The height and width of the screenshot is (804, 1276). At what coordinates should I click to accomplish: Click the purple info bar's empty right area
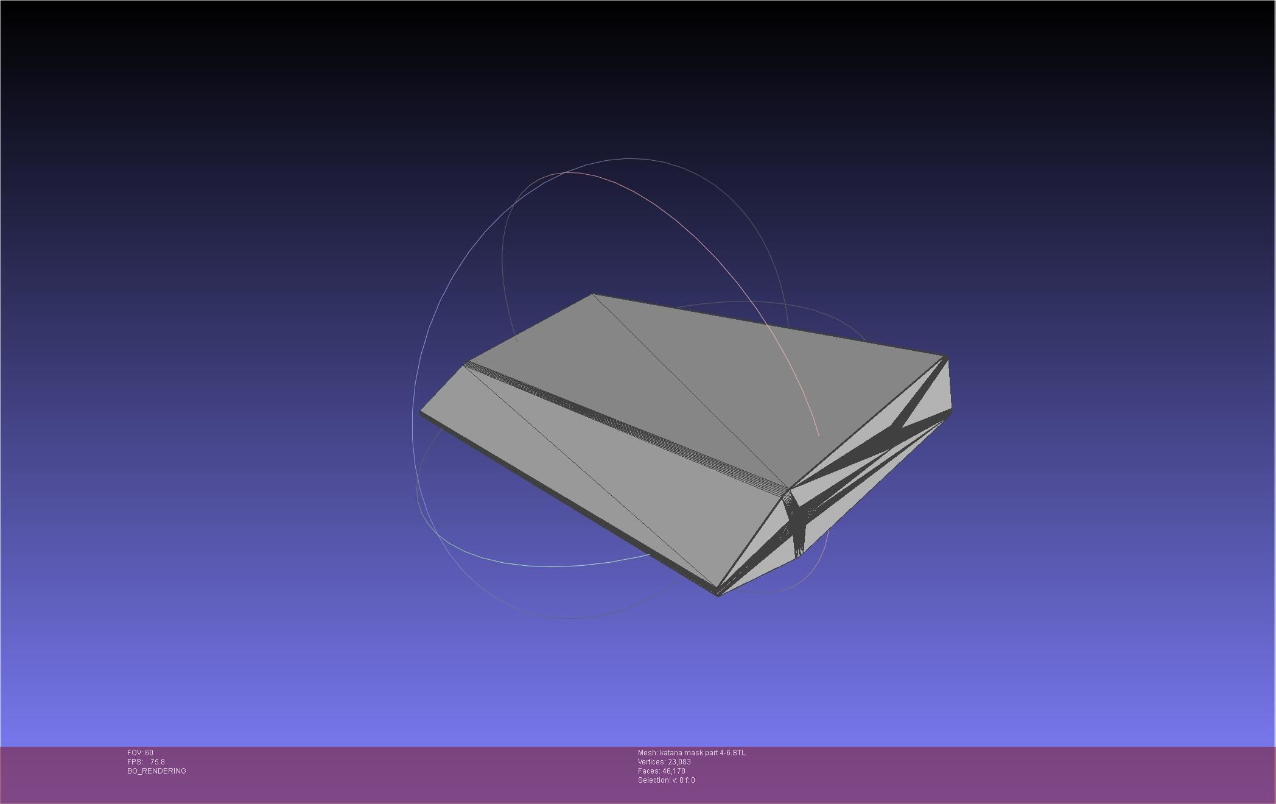coord(1035,774)
